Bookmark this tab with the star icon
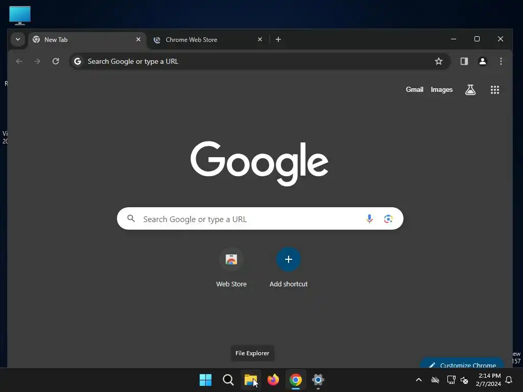The image size is (523, 392). click(x=439, y=61)
